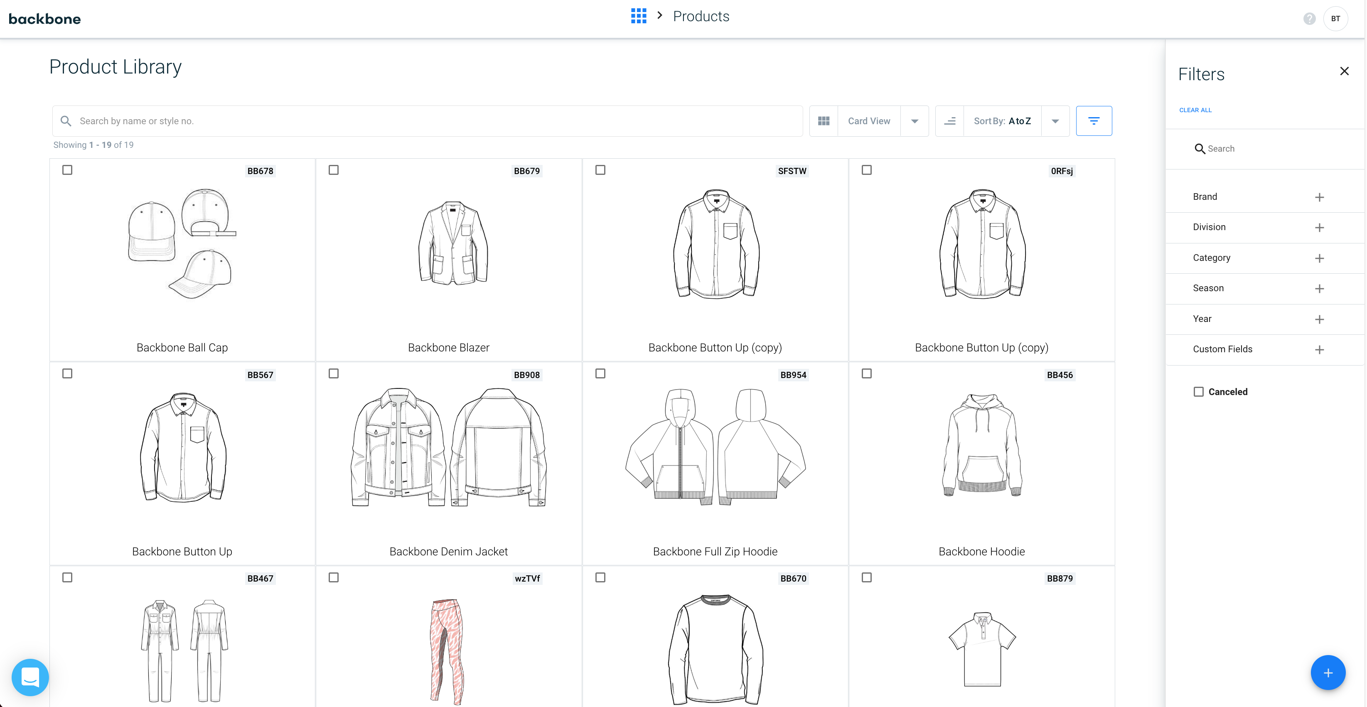The width and height of the screenshot is (1367, 707).
Task: Click the blue add product plus button
Action: point(1328,673)
